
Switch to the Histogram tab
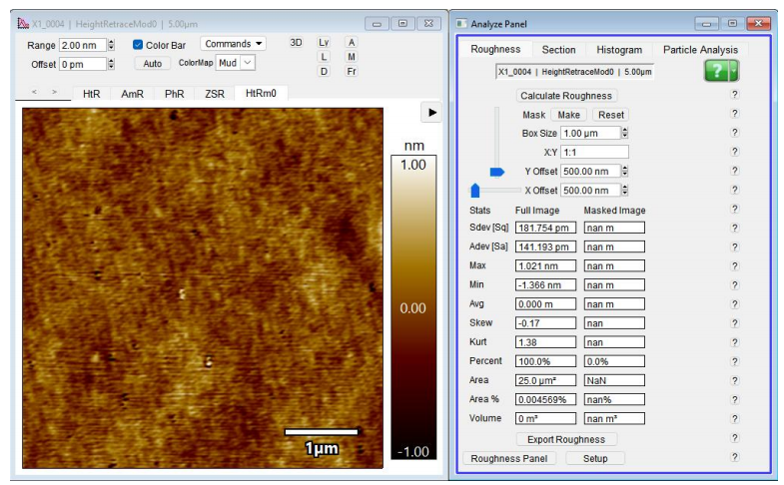pos(619,50)
